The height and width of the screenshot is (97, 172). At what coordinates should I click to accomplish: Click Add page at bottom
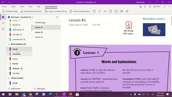39,89
